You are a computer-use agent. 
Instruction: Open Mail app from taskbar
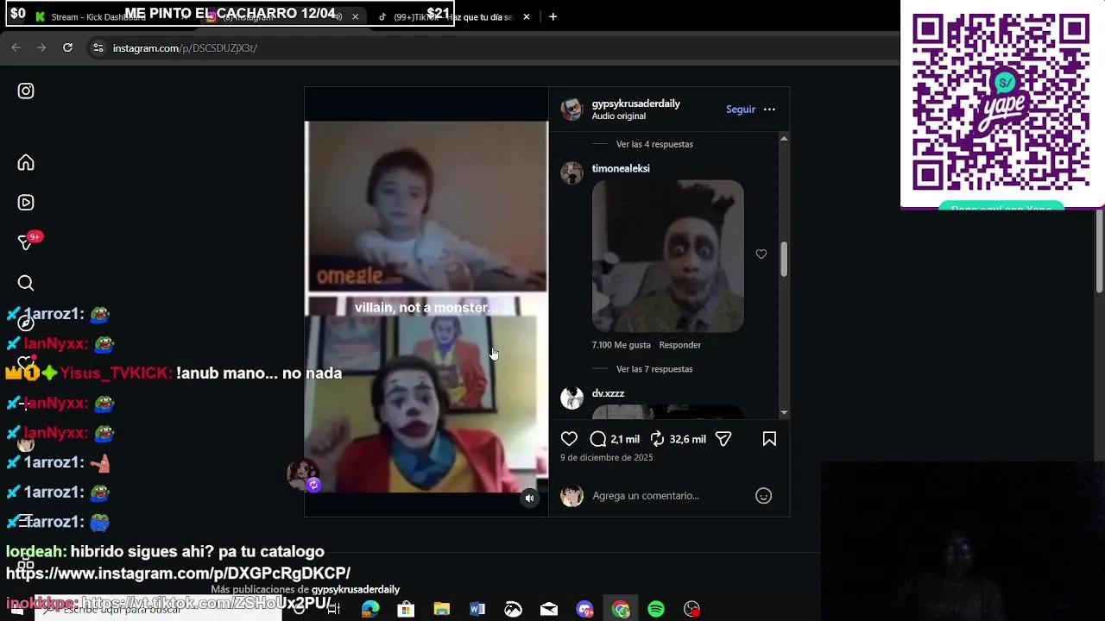(x=549, y=609)
